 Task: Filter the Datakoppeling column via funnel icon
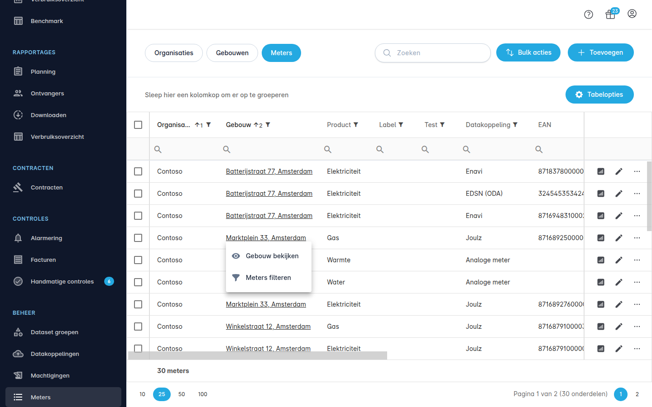(515, 125)
